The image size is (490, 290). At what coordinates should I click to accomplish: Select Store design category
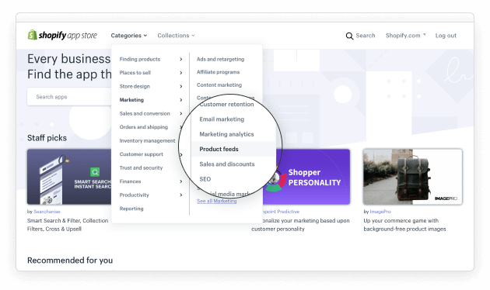pyautogui.click(x=135, y=86)
